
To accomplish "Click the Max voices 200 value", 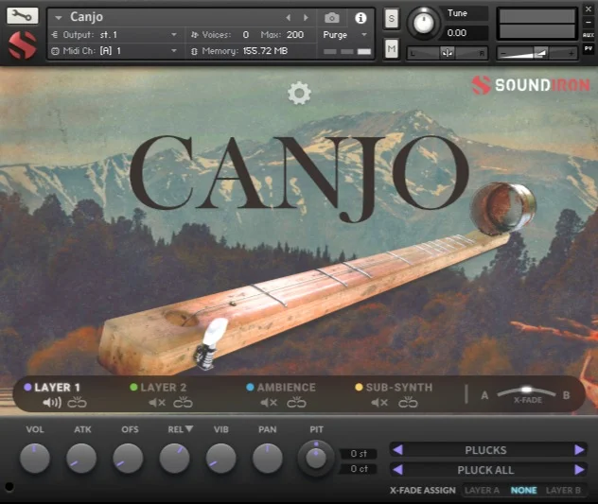I will pos(295,35).
